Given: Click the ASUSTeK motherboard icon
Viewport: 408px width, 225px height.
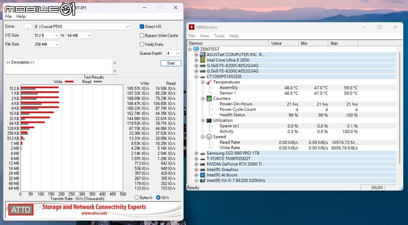Looking at the screenshot, I should (202, 55).
